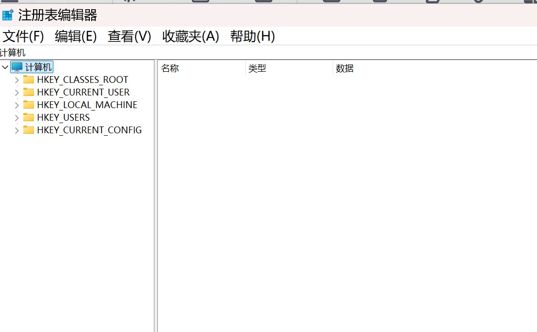Click the HKEY_CURRENT_USER folder icon
The height and width of the screenshot is (332, 537).
click(x=29, y=92)
